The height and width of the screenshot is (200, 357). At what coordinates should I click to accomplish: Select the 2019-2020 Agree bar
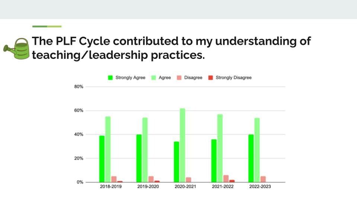145,150
